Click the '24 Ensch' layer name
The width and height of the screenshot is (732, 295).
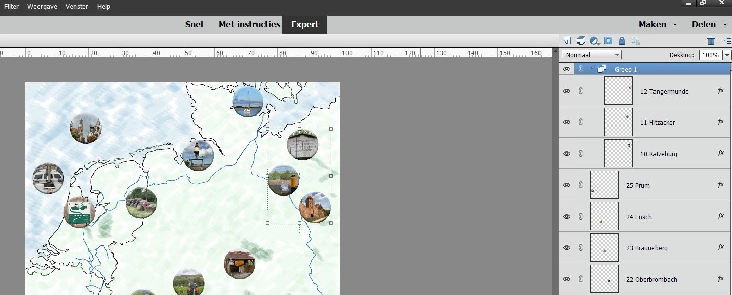639,217
